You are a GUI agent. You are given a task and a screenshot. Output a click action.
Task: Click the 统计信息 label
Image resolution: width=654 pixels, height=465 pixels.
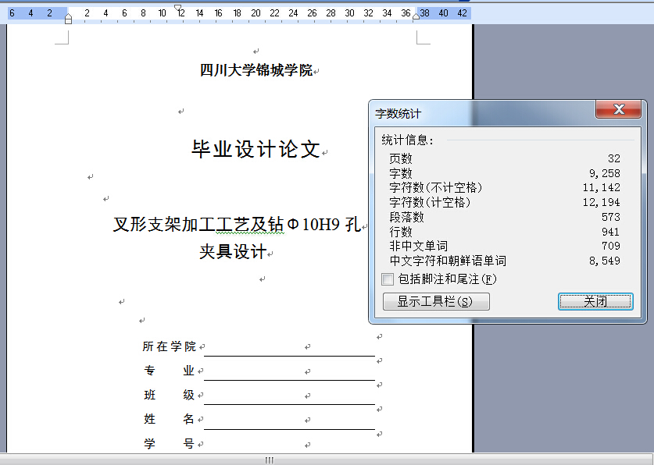[x=408, y=140]
